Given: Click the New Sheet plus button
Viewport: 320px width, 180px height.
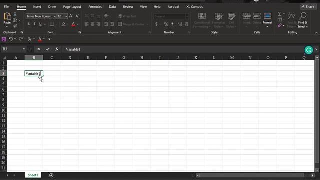Looking at the screenshot, I should point(51,175).
